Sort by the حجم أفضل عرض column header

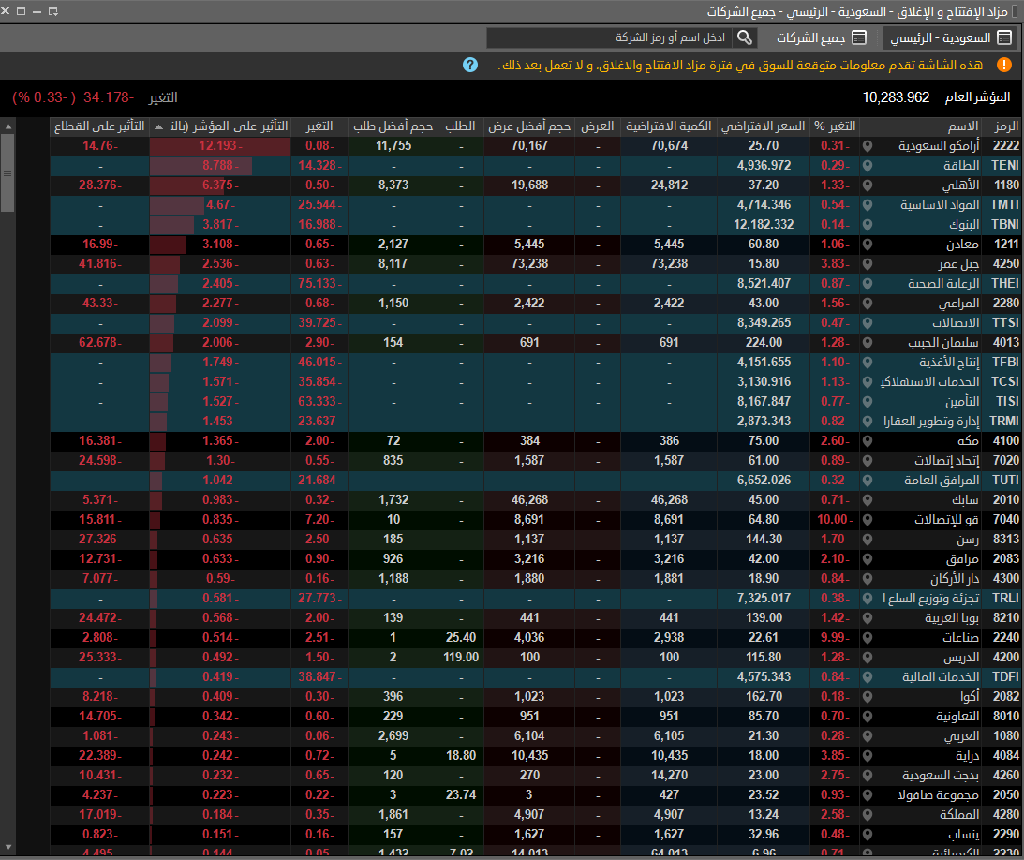pos(529,126)
